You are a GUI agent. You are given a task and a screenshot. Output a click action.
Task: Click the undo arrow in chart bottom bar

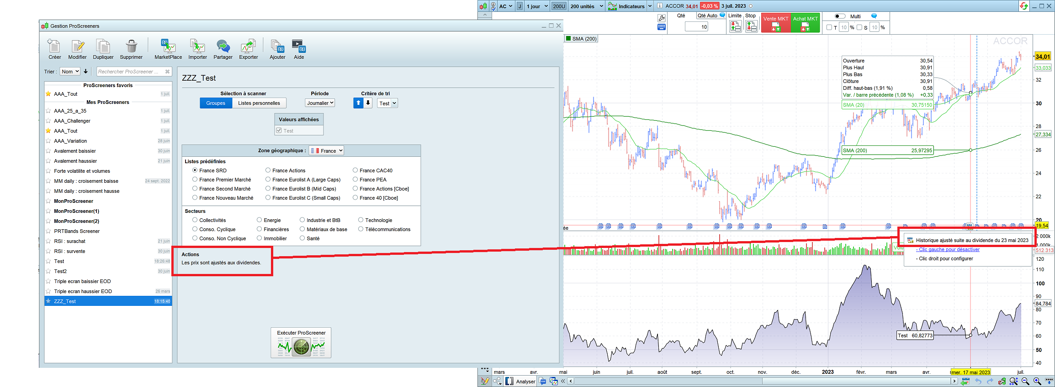978,381
